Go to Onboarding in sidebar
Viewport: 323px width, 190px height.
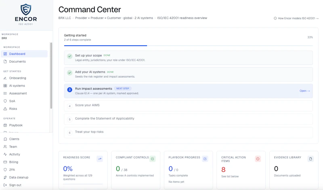[24, 78]
